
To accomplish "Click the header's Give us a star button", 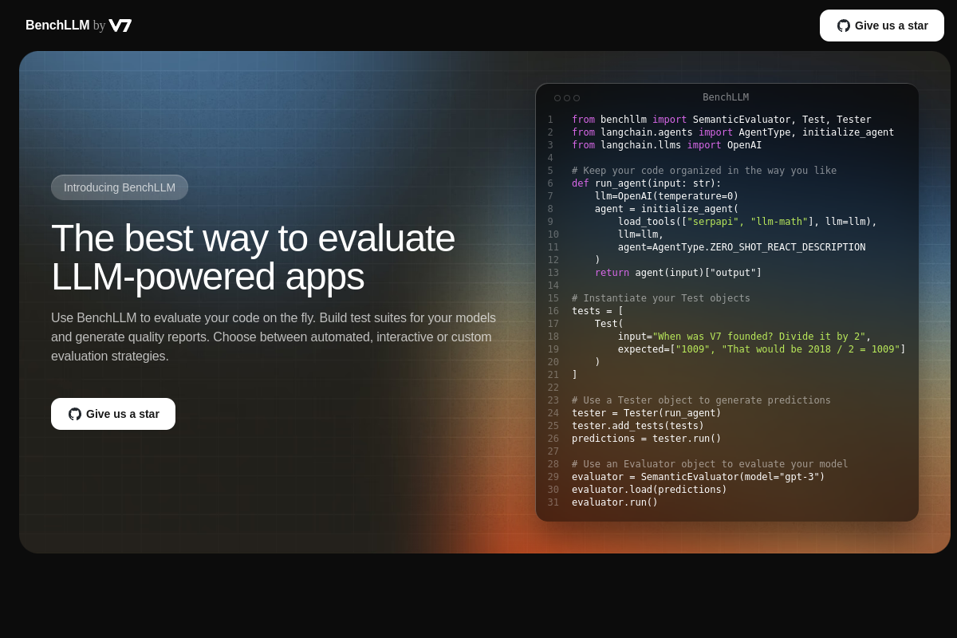I will pos(882,26).
